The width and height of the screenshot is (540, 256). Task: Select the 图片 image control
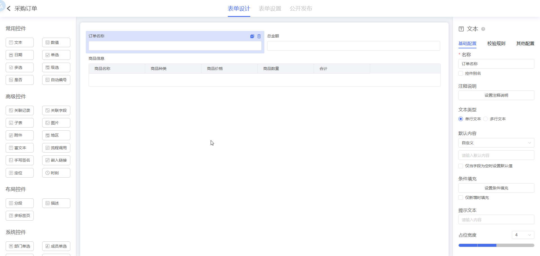coord(56,123)
